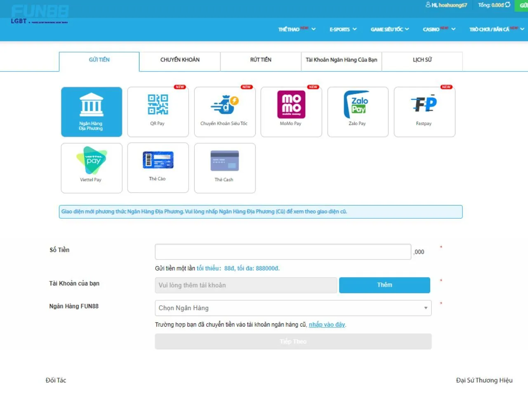Open the RÚT TIỀN tab
This screenshot has width=528, height=396.
(261, 61)
